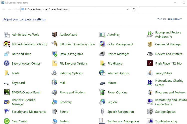Image resolution: width=187 pixels, height=124 pixels.
Task: Open the Date and Time icon
Action: click(x=7, y=54)
